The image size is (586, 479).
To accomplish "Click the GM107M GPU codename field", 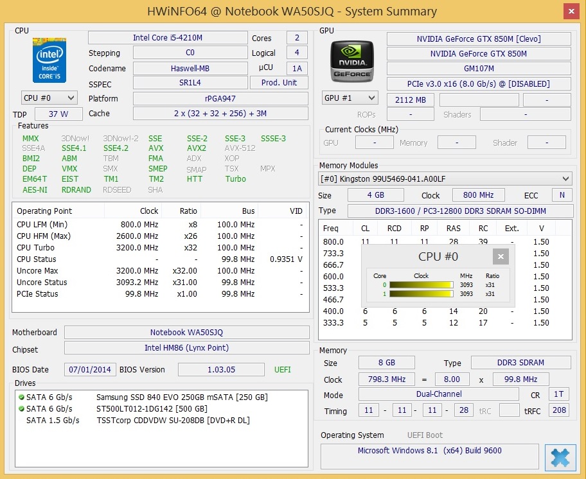I will tap(479, 68).
